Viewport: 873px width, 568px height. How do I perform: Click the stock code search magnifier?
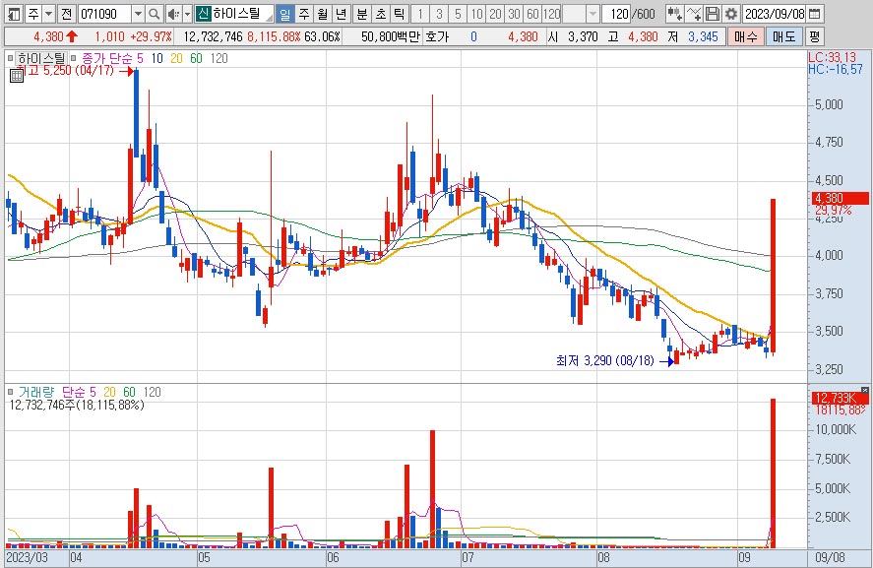(x=155, y=14)
